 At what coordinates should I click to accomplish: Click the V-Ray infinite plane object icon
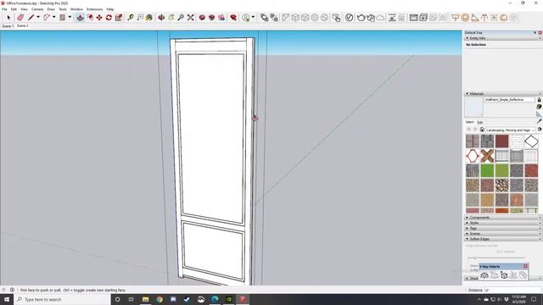point(484,275)
